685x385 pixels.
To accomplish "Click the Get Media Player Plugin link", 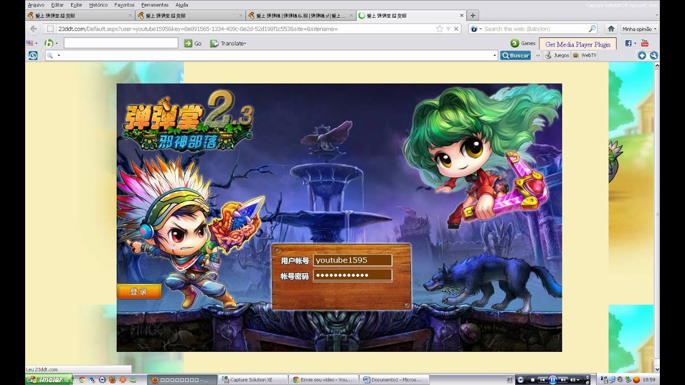I will (578, 44).
